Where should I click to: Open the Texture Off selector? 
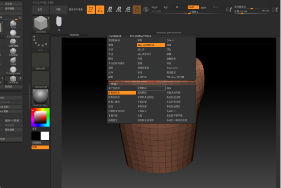click(41, 80)
